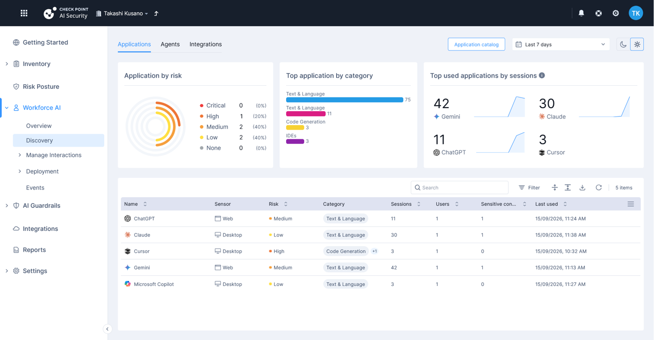The height and width of the screenshot is (340, 654).
Task: Click the collapse rows icon in table toolbar
Action: pos(568,187)
